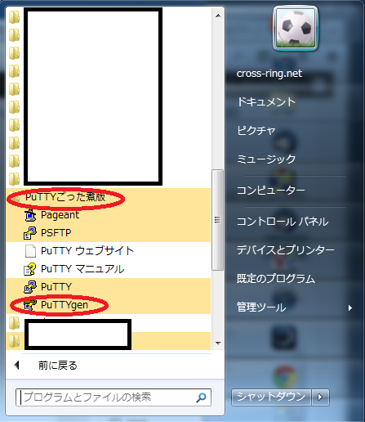The width and height of the screenshot is (365, 422).
Task: Click the シャットダウン button
Action: [271, 397]
